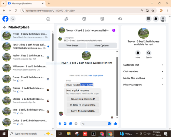Screen dimensions: 171x137
Task: Expand Privacy & support section
Action: (x=143, y=85)
